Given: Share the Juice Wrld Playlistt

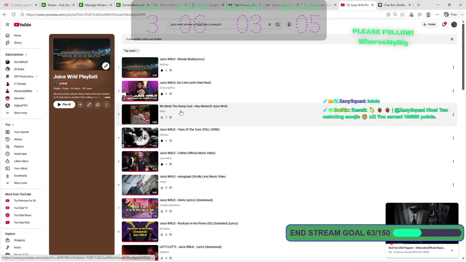Looking at the screenshot, I should click(x=98, y=105).
